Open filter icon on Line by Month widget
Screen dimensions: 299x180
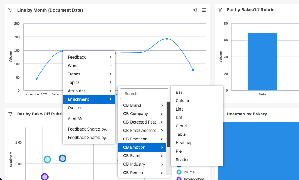click(11, 10)
